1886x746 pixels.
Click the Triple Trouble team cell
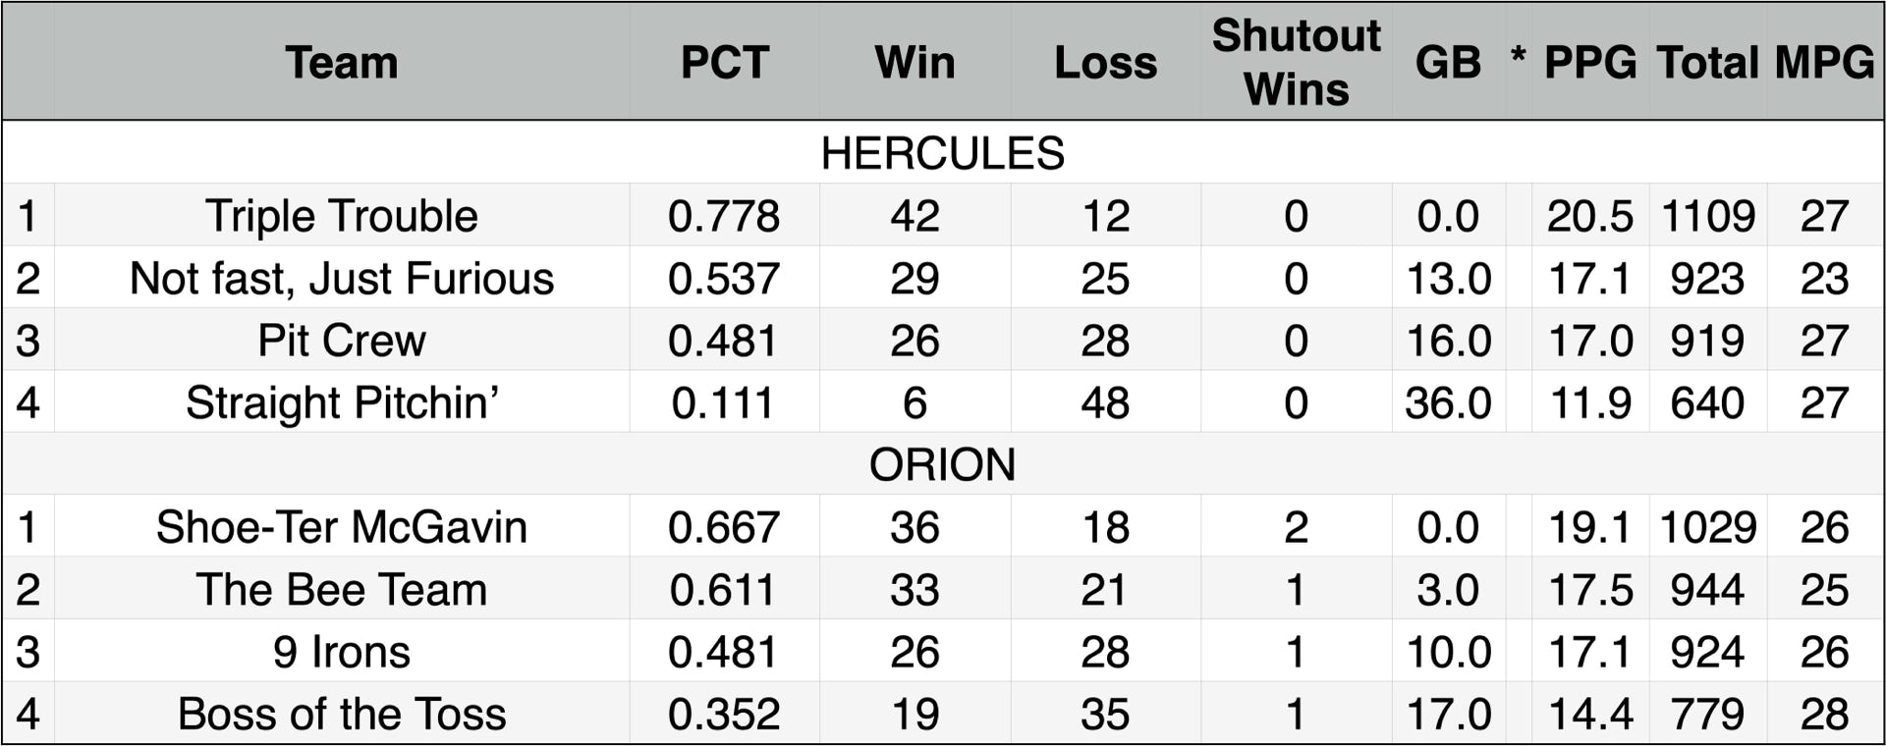341,216
